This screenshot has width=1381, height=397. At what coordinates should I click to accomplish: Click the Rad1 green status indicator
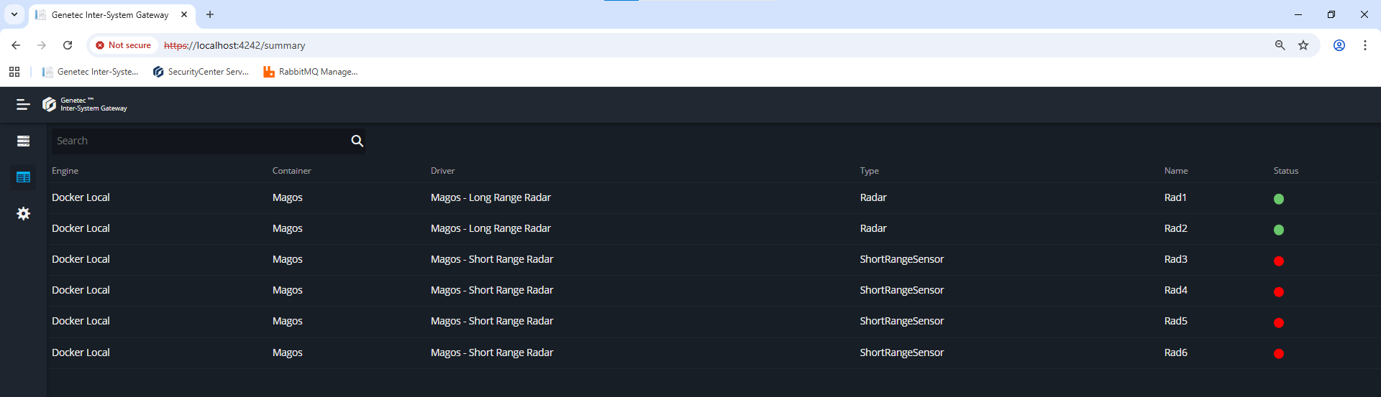tap(1278, 199)
